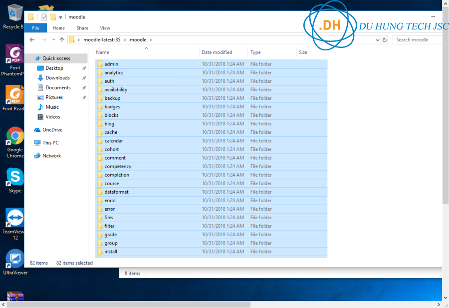Expand the chevron after moodle in address bar
Image resolution: width=449 pixels, height=308 pixels.
pyautogui.click(x=151, y=40)
